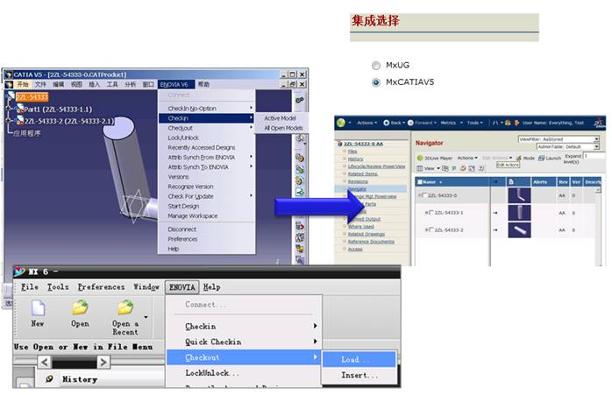Click the left arrow button above History
612x395 pixels.
[45, 363]
